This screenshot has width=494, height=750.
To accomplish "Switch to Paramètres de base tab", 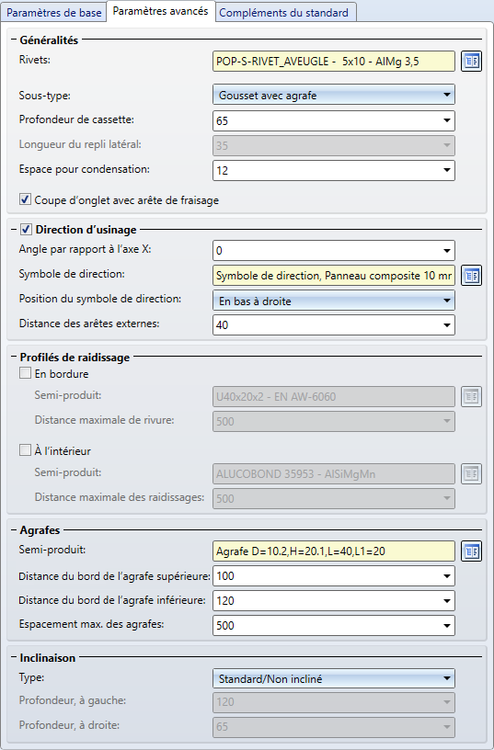I will (x=53, y=13).
